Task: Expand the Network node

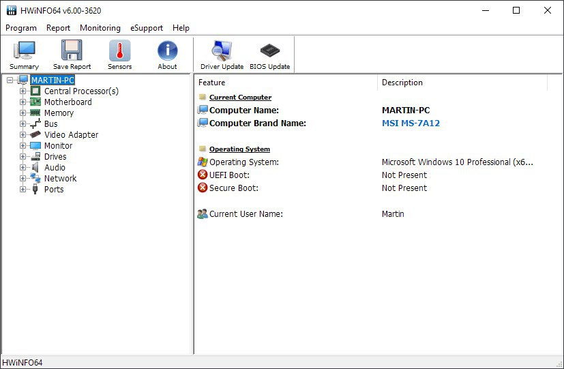Action: tap(23, 179)
